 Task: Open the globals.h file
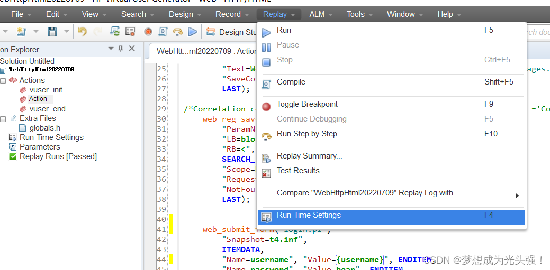(x=45, y=128)
